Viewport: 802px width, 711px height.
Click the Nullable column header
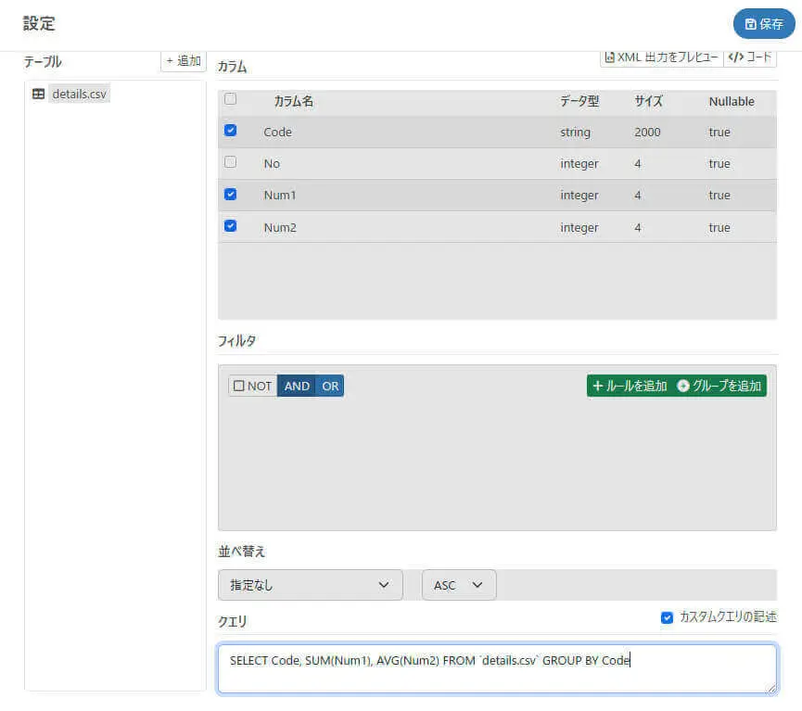point(732,101)
